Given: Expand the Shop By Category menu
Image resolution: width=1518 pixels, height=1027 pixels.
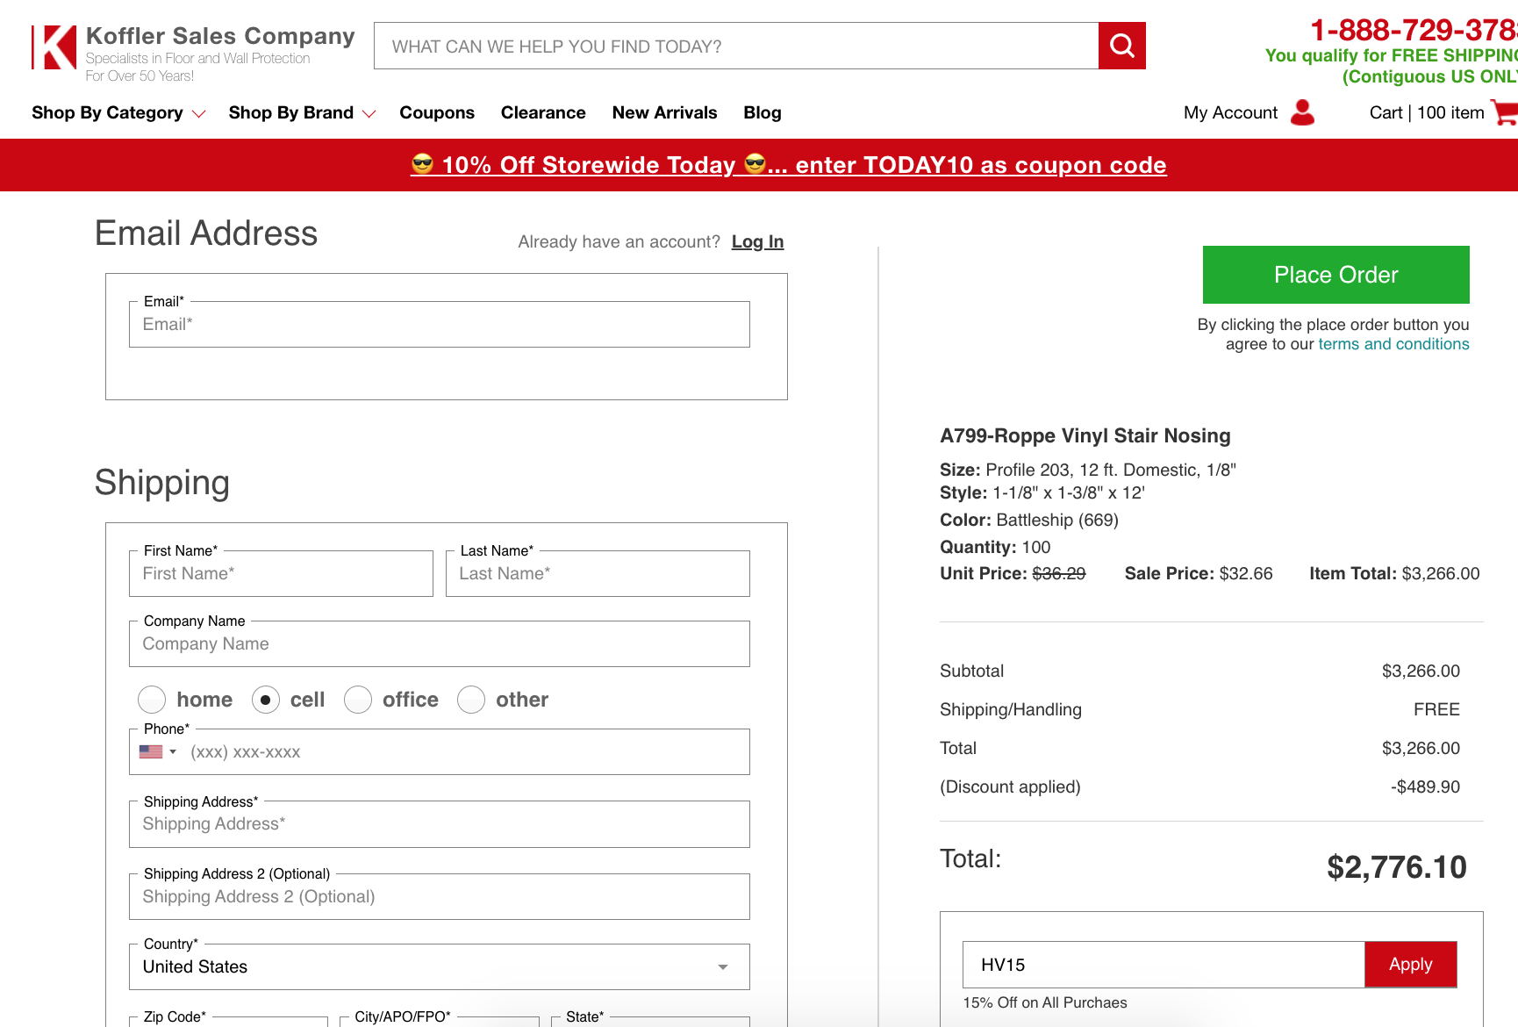Looking at the screenshot, I should tap(118, 112).
